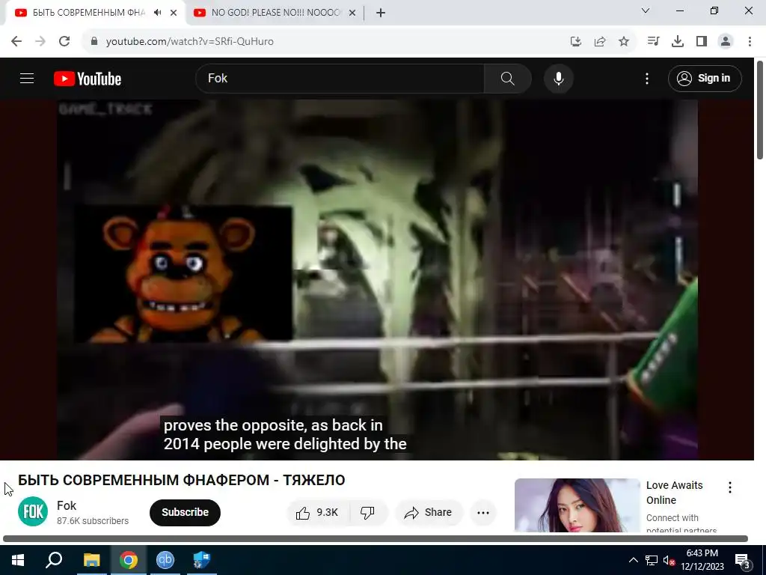766x575 pixels.
Task: Bookmark this tab with the star
Action: coord(624,42)
